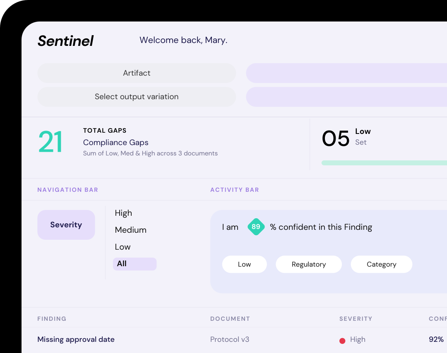Screen dimensions: 447x353
Task: Click the Sentinel logo
Action: click(x=65, y=41)
